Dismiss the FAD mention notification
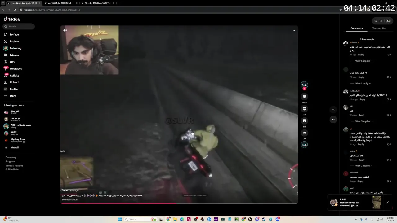 tap(388, 203)
